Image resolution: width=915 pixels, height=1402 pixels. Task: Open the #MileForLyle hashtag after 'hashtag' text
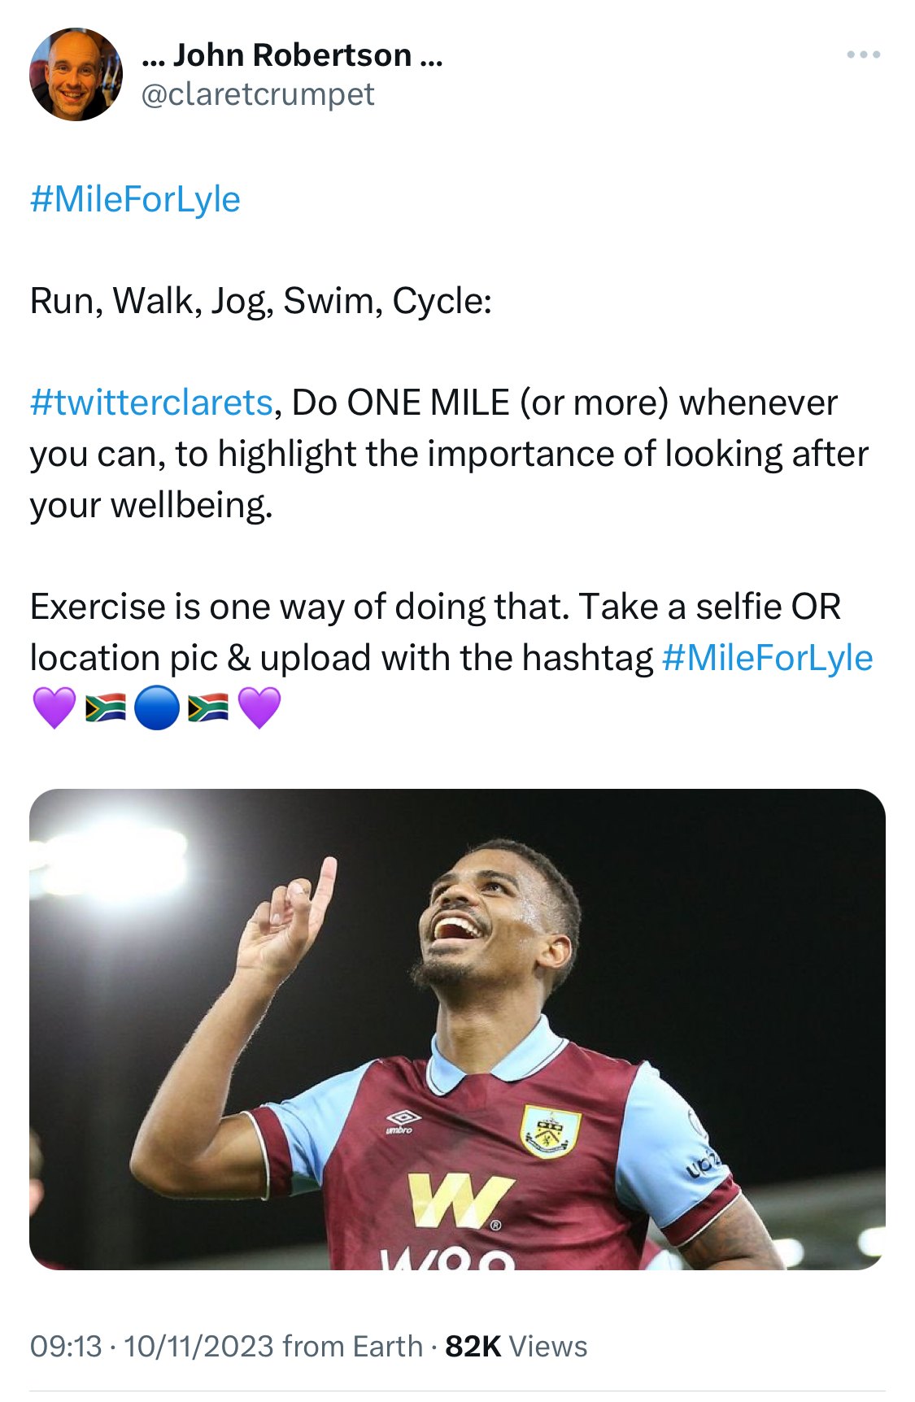click(767, 658)
